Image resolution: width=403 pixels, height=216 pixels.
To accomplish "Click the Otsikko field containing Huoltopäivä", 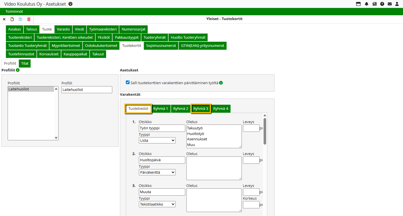I will pos(162,160).
